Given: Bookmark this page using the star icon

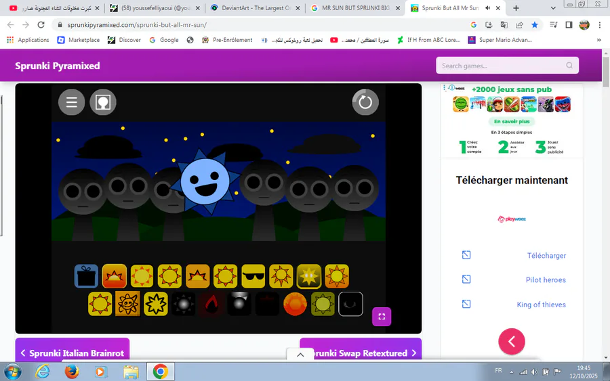Looking at the screenshot, I should [x=535, y=24].
